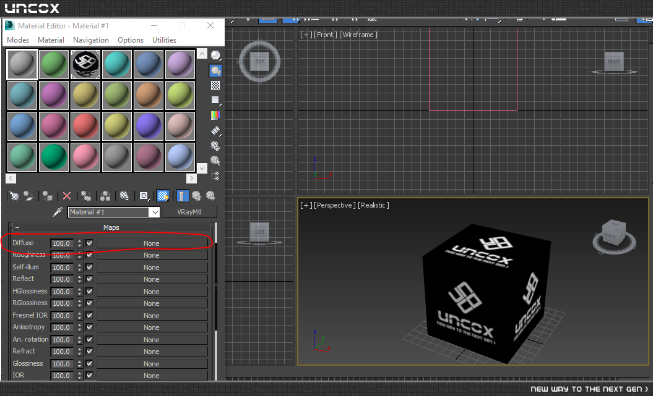This screenshot has width=653, height=396.
Task: Click the sample slots scroll right arrow
Action: click(x=191, y=179)
